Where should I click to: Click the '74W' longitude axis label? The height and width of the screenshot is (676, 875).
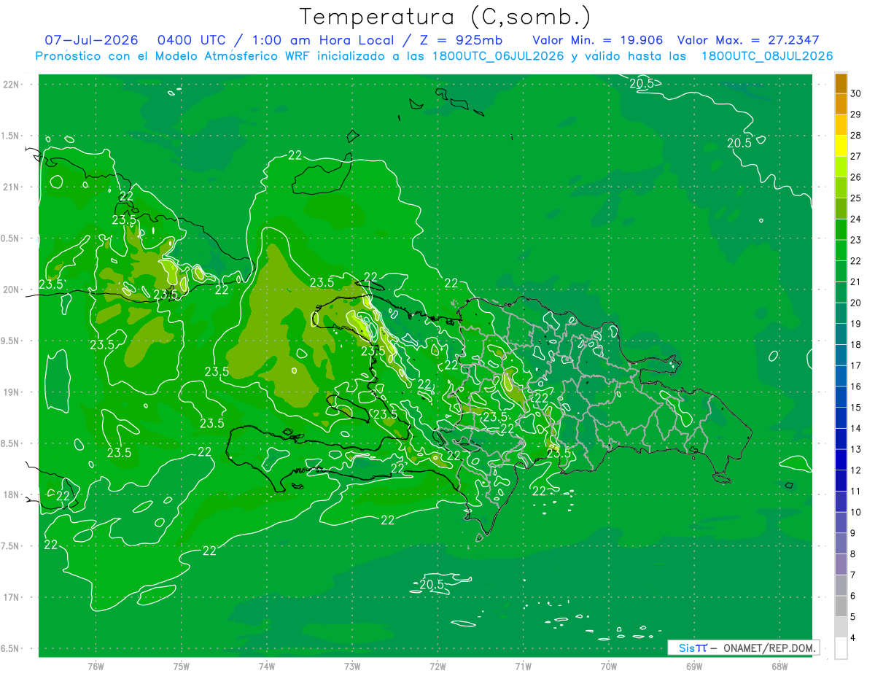(267, 666)
